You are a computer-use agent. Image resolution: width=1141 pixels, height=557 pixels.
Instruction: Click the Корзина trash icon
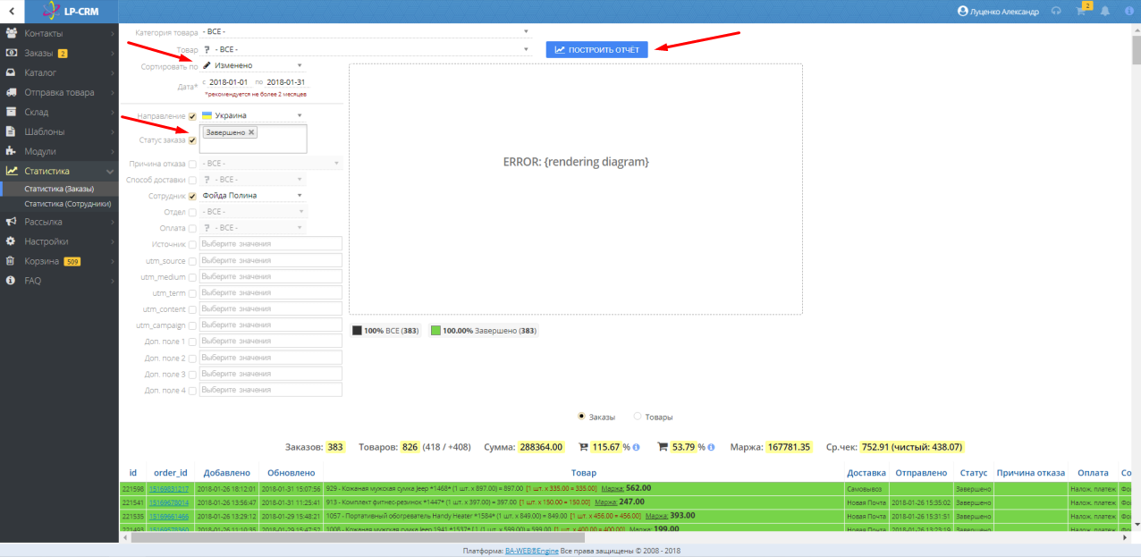point(12,261)
